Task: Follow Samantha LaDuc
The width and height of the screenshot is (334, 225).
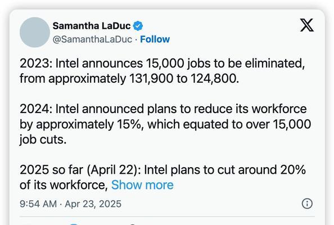Action: 155,39
